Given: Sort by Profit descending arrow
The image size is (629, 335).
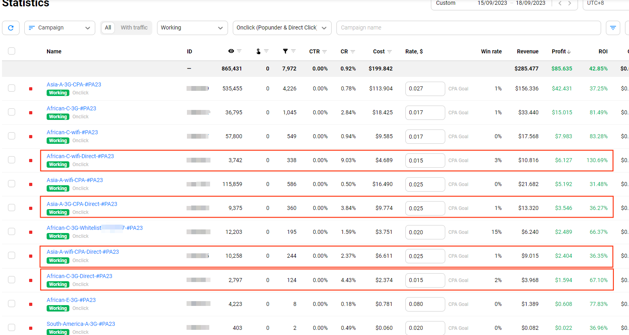Looking at the screenshot, I should (x=569, y=52).
